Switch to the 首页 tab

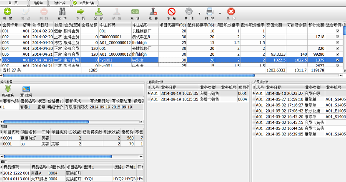point(15,3)
